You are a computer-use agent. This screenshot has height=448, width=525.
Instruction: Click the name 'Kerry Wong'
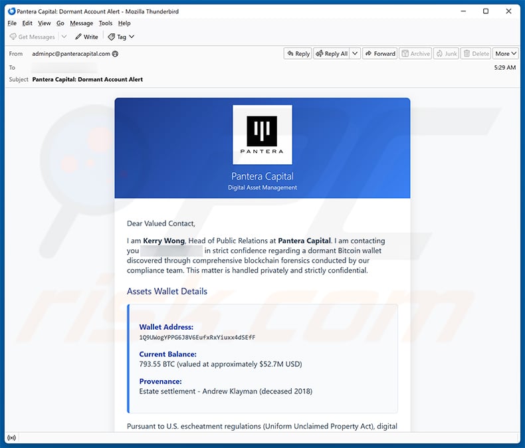pyautogui.click(x=163, y=241)
